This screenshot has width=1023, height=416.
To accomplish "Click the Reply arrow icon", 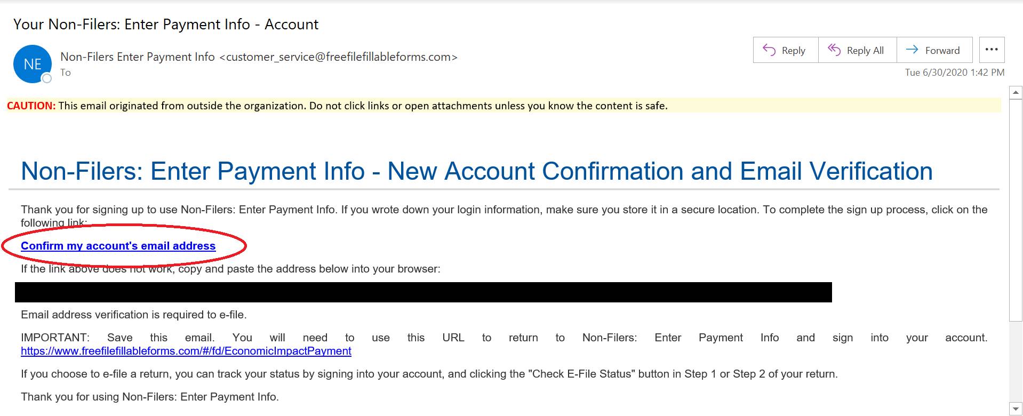I will [769, 50].
